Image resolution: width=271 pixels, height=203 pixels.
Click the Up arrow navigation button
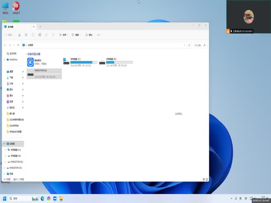(x=18, y=44)
